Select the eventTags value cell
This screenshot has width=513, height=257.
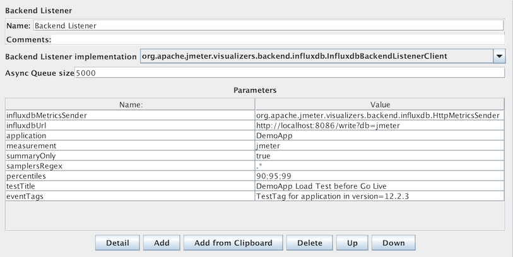(x=380, y=196)
